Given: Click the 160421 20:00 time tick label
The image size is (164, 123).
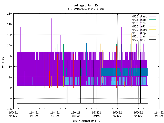Looking at the screenshot, I should pyautogui.click(x=96, y=114).
